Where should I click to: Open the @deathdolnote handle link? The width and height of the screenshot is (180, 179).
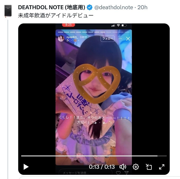114,7
